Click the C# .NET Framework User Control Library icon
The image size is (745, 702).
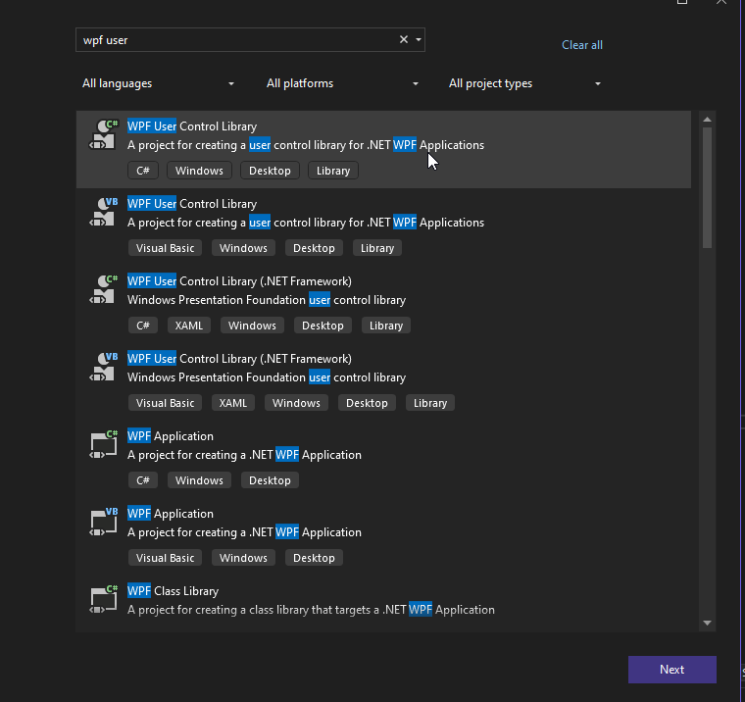pyautogui.click(x=104, y=290)
